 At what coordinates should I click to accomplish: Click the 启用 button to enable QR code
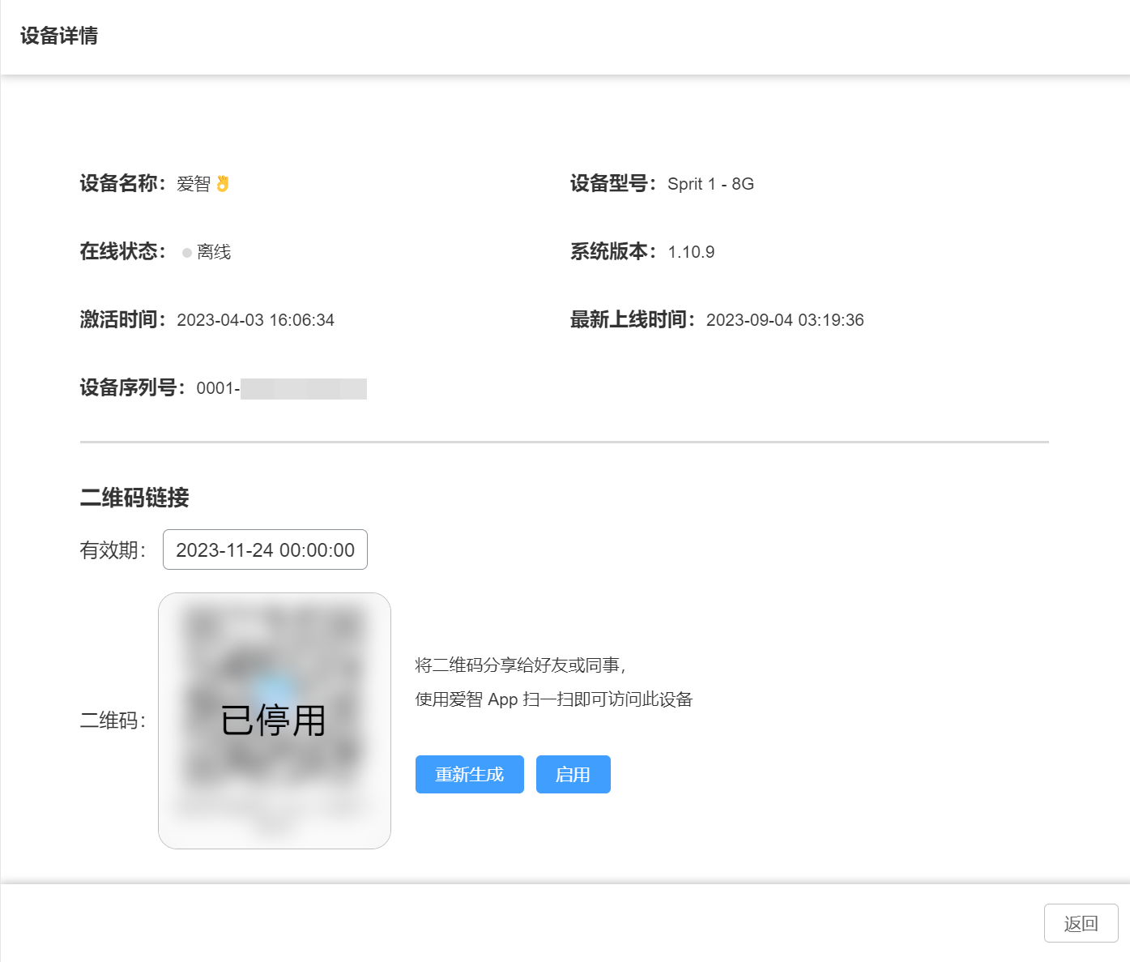573,774
